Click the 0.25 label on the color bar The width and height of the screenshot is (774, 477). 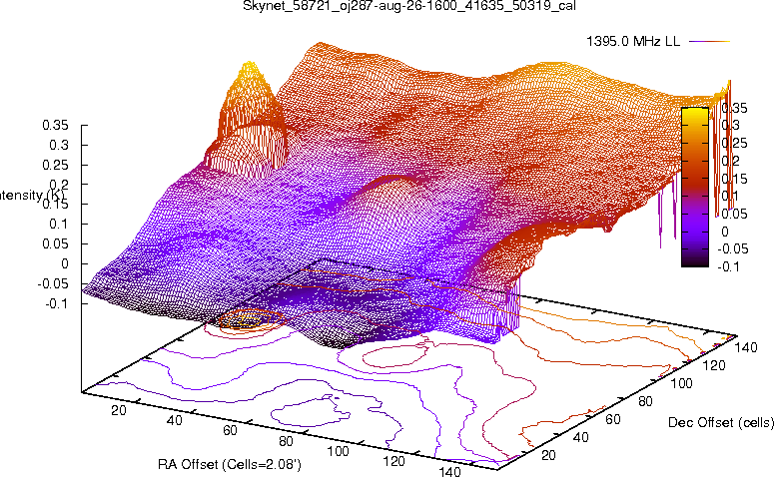[x=734, y=143]
